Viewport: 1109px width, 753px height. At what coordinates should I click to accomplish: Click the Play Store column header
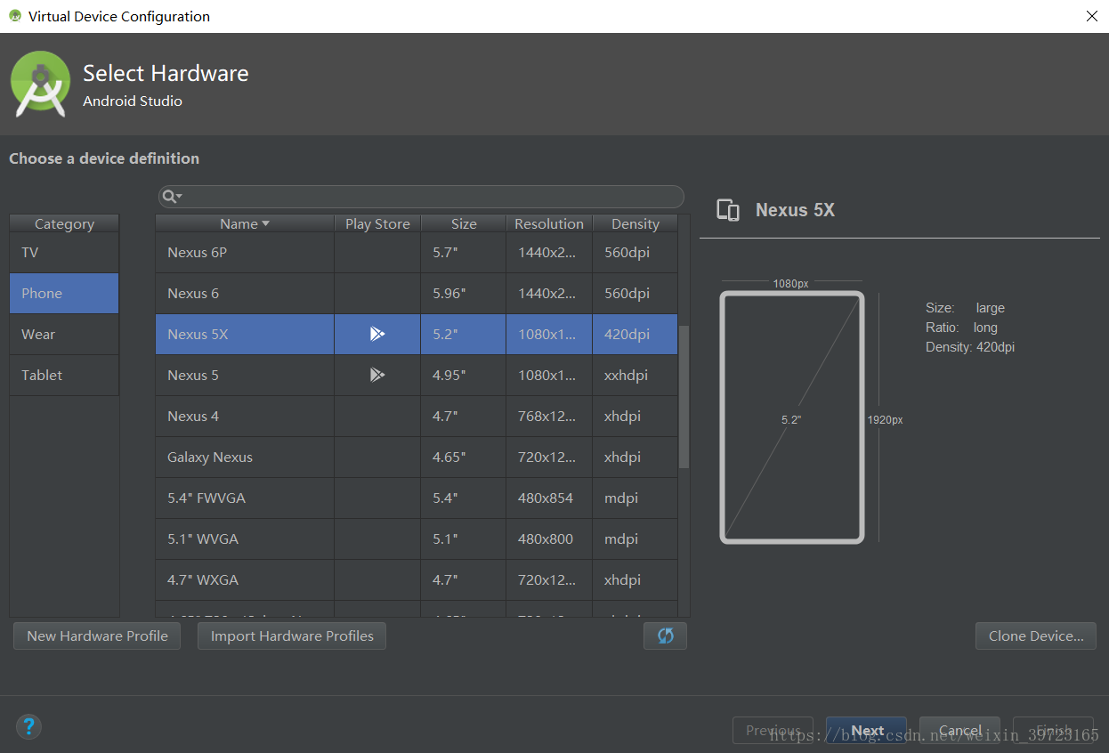(377, 223)
